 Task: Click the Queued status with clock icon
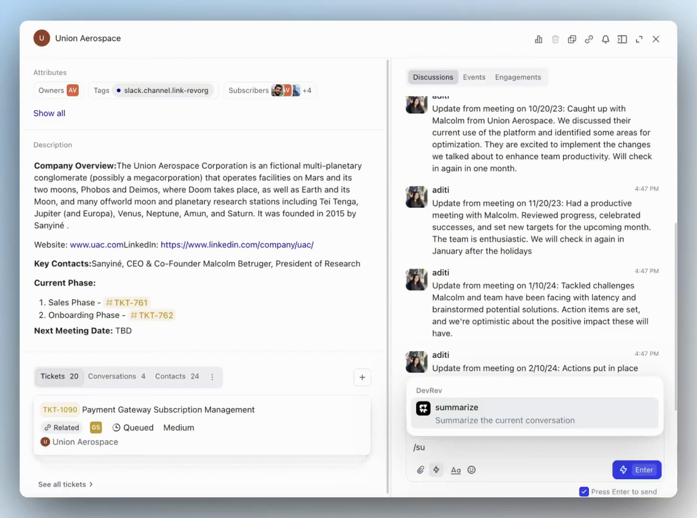click(133, 428)
